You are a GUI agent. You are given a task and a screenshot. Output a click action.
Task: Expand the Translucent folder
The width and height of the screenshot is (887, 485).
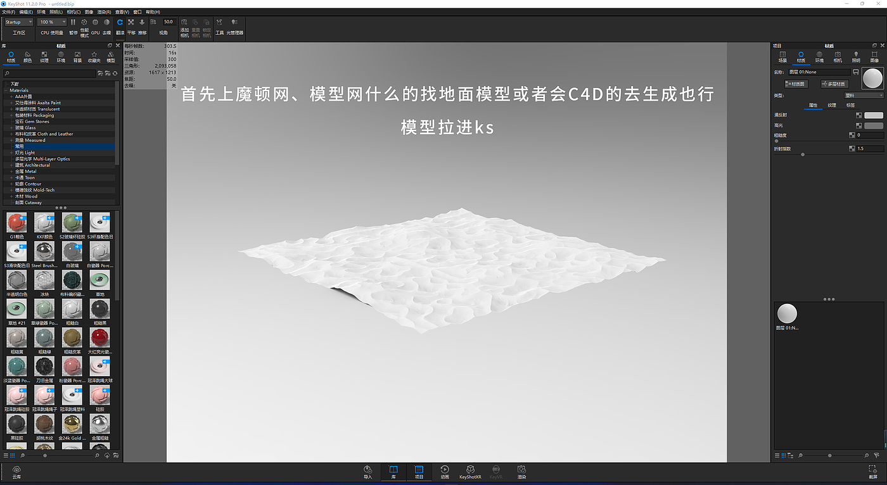[11, 109]
